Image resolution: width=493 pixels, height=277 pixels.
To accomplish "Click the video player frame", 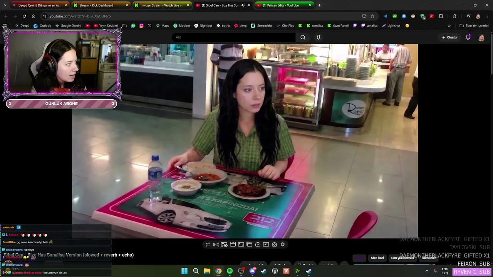I will tap(245, 141).
